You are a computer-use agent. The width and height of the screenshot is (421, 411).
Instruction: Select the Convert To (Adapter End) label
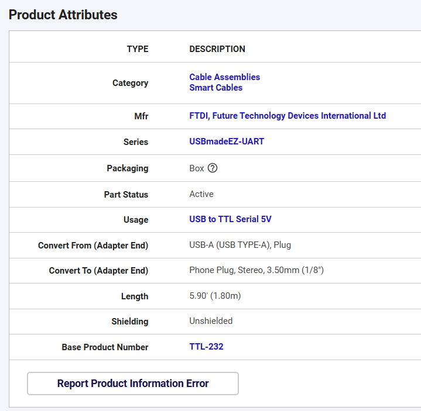click(x=98, y=271)
